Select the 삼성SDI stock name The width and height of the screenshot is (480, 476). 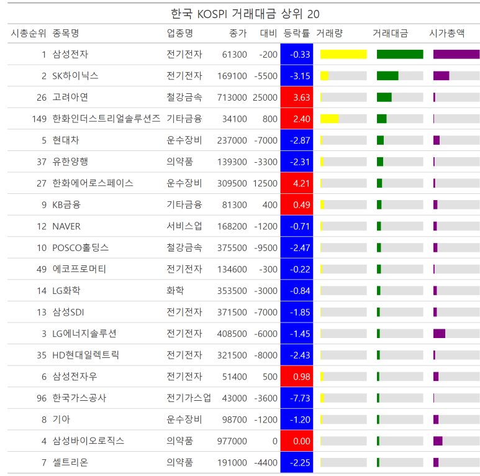click(68, 312)
